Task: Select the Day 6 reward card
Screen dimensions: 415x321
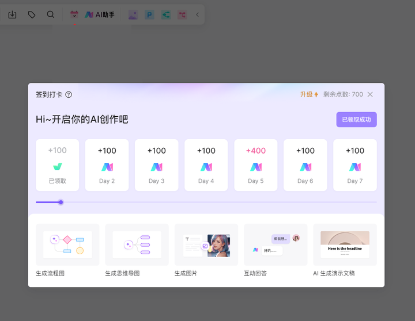Action: [305, 165]
